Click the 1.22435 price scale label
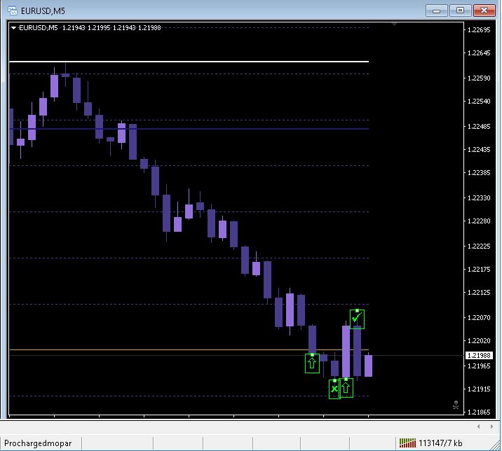 pyautogui.click(x=479, y=149)
